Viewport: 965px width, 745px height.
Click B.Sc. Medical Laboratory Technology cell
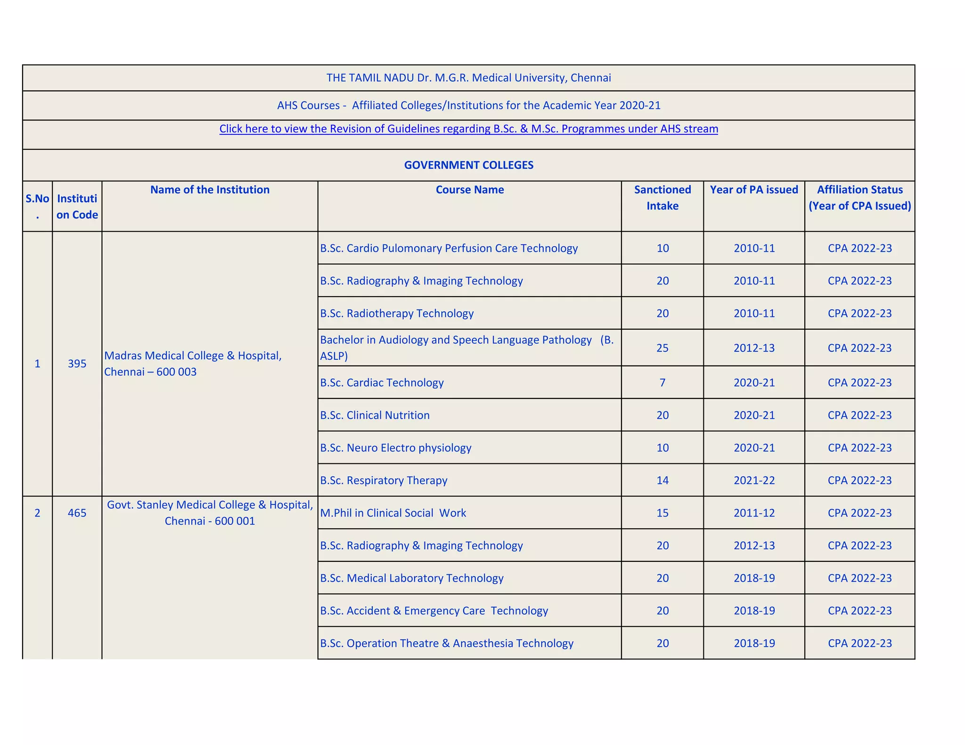(411, 578)
